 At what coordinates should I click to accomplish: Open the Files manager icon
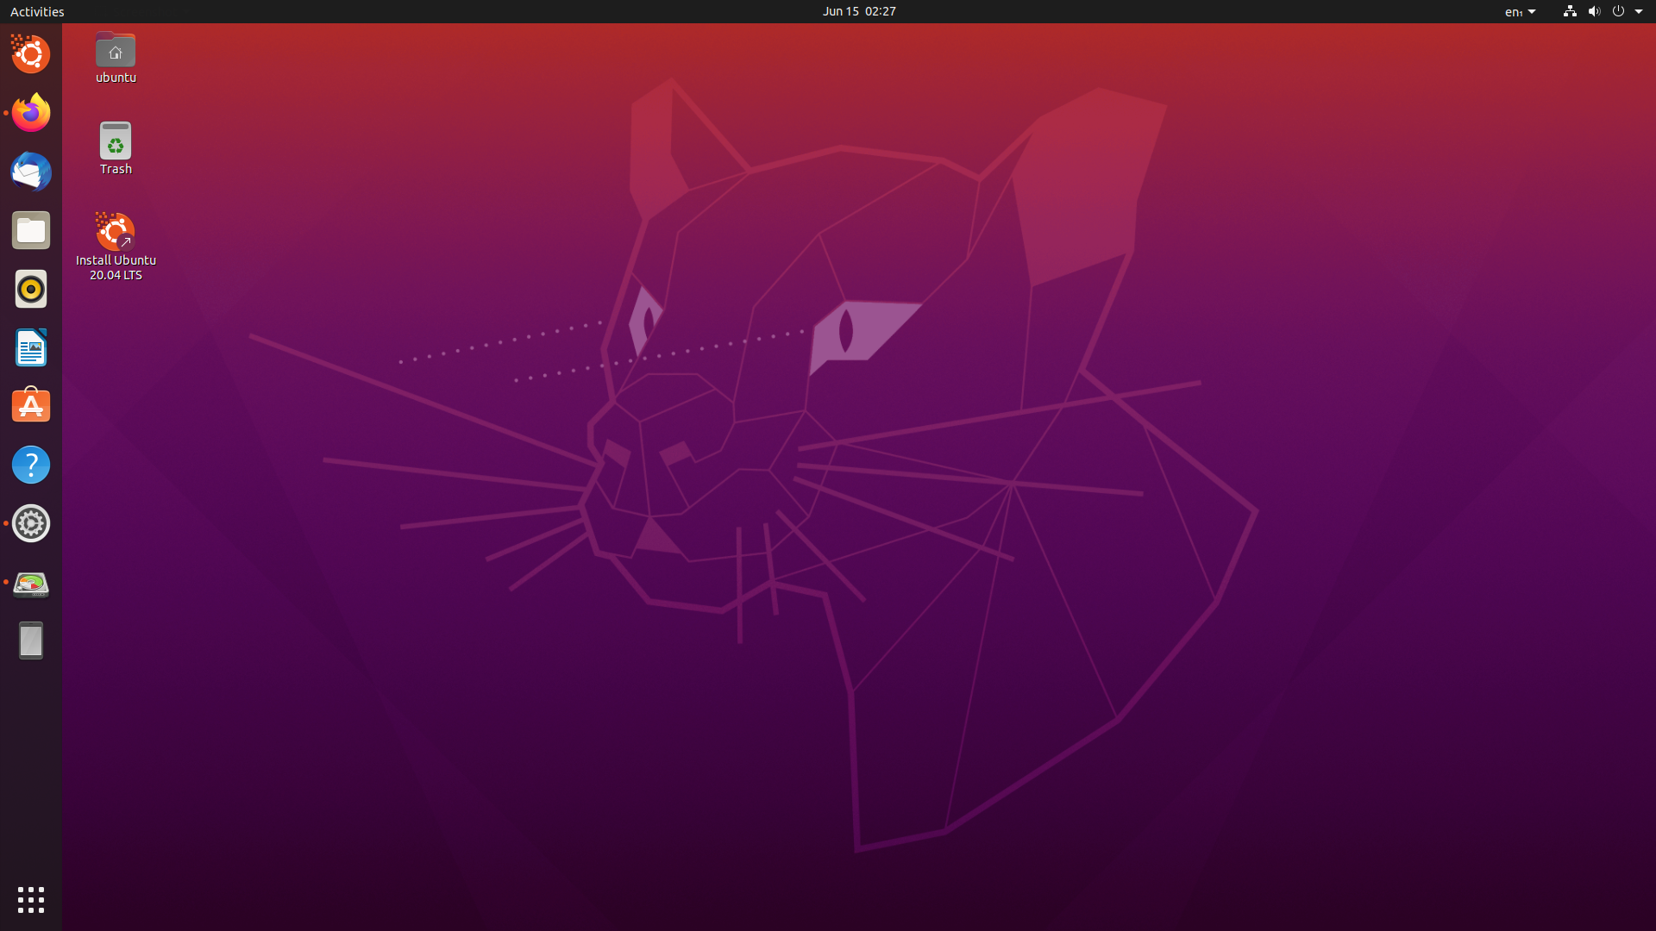(x=31, y=230)
